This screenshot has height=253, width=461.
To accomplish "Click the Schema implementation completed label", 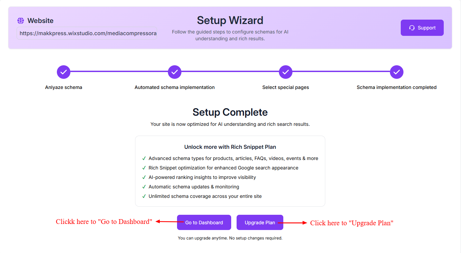I will (397, 87).
